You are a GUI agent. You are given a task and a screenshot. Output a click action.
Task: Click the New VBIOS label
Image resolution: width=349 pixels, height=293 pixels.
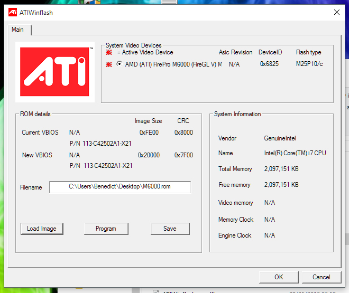point(37,155)
